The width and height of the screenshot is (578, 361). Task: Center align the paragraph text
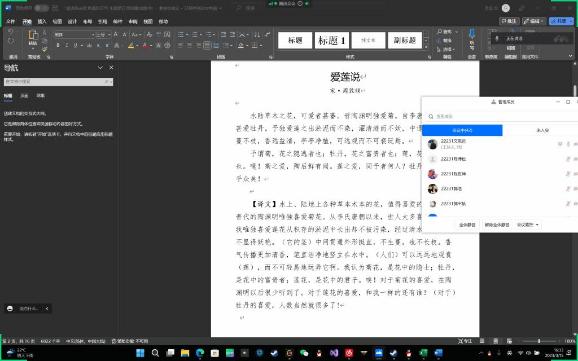[190, 45]
